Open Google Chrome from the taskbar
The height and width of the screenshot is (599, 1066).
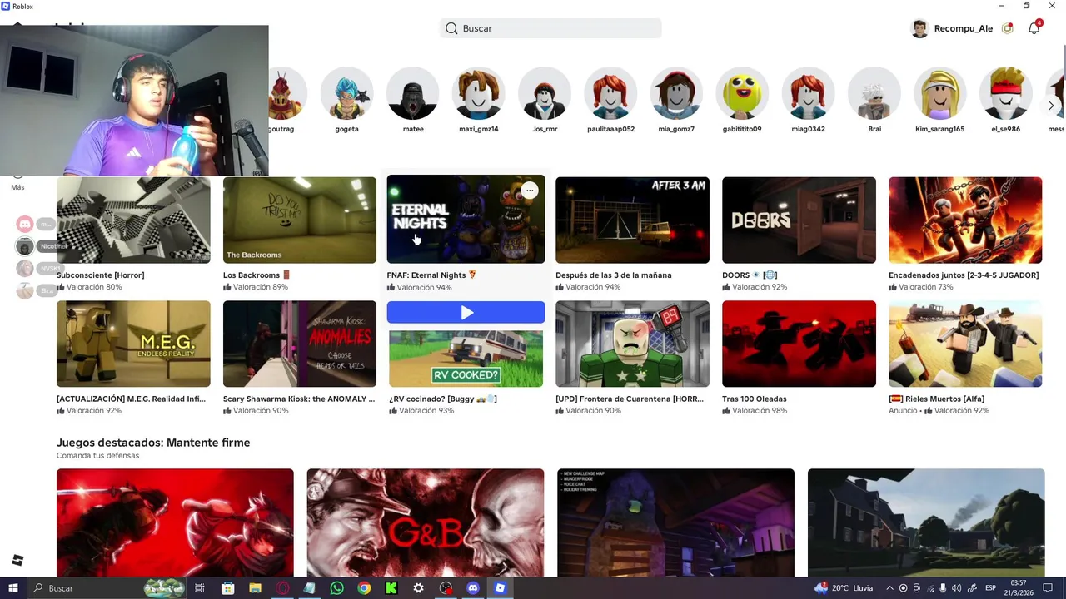[x=364, y=588]
